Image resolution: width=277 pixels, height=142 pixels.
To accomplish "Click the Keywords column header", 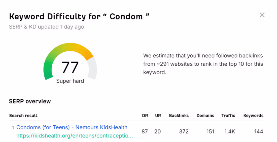I will point(253,116).
